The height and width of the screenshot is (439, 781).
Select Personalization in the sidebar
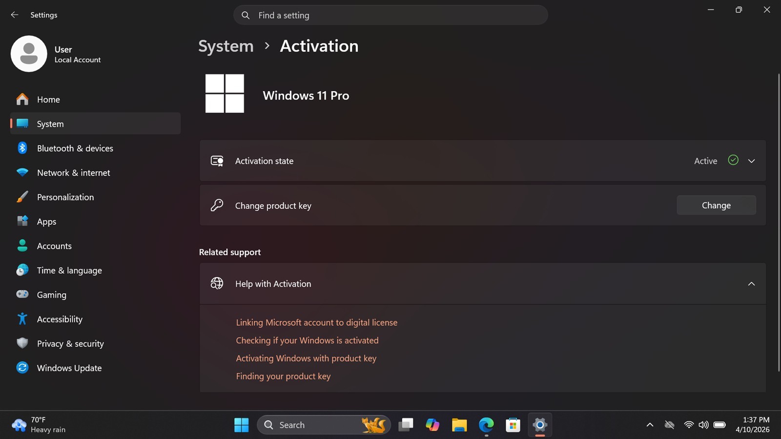click(x=95, y=197)
